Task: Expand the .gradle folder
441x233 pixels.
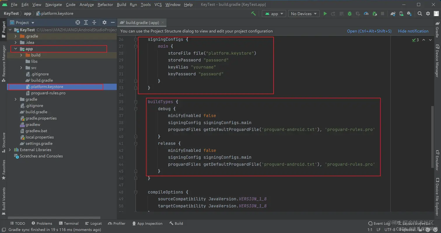Action: [x=16, y=36]
